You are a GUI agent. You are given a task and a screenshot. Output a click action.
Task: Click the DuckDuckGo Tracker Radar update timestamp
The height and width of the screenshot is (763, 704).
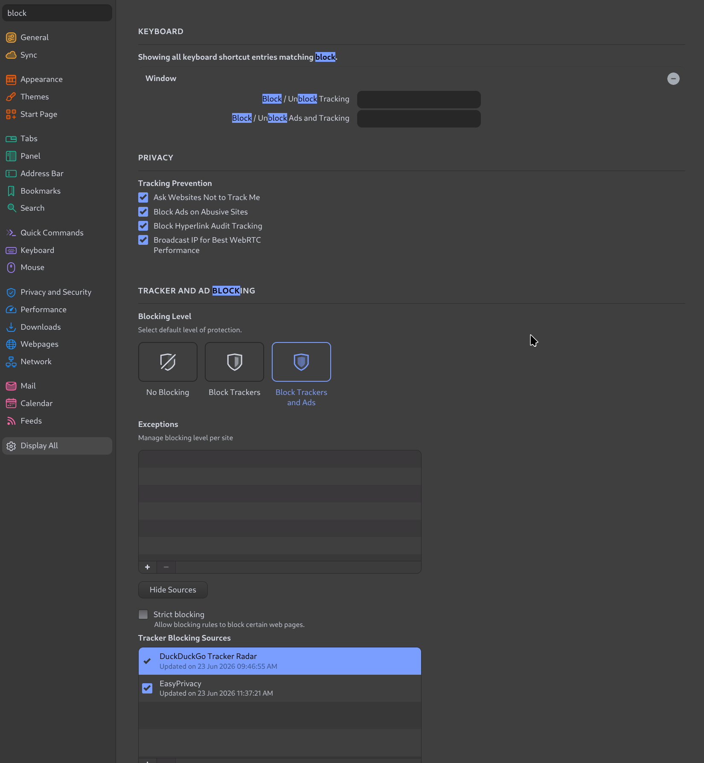(x=218, y=667)
